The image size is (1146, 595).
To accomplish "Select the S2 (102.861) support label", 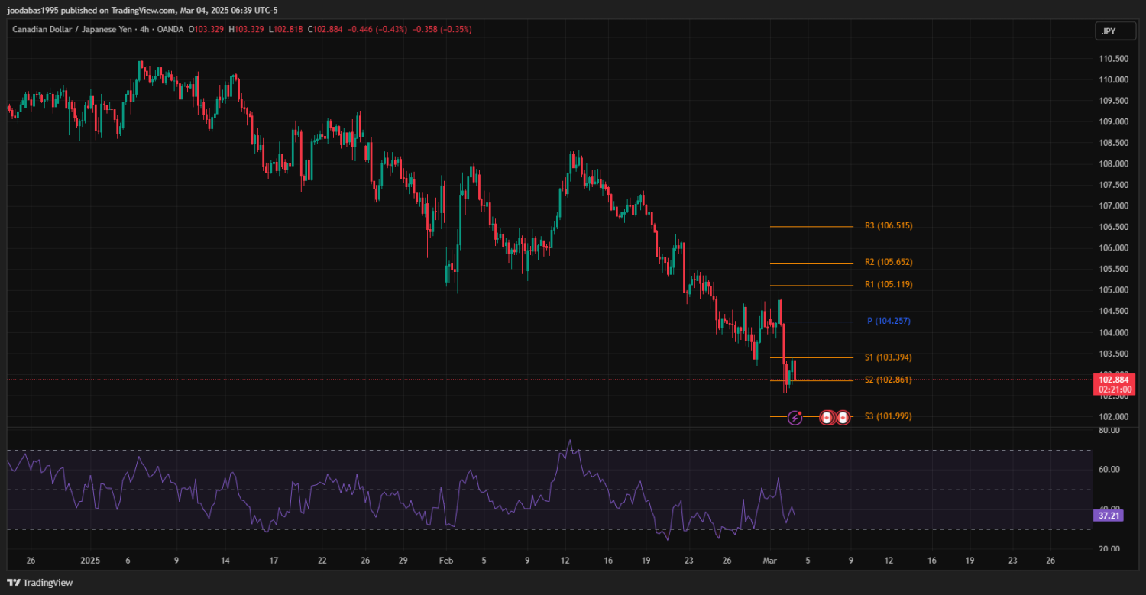I will click(x=889, y=380).
